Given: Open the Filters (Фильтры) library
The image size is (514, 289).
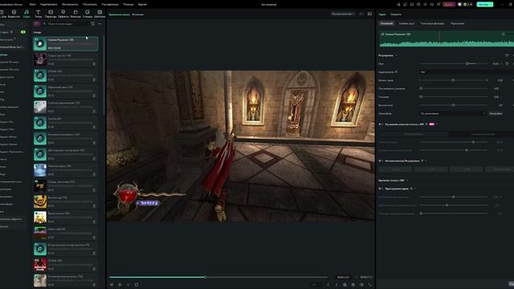Looking at the screenshot, I should (x=75, y=12).
